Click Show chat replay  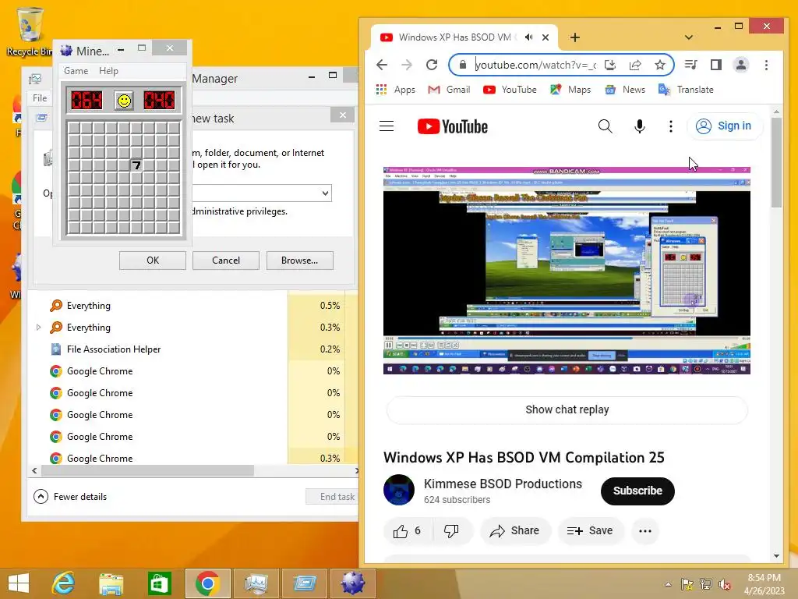click(567, 409)
